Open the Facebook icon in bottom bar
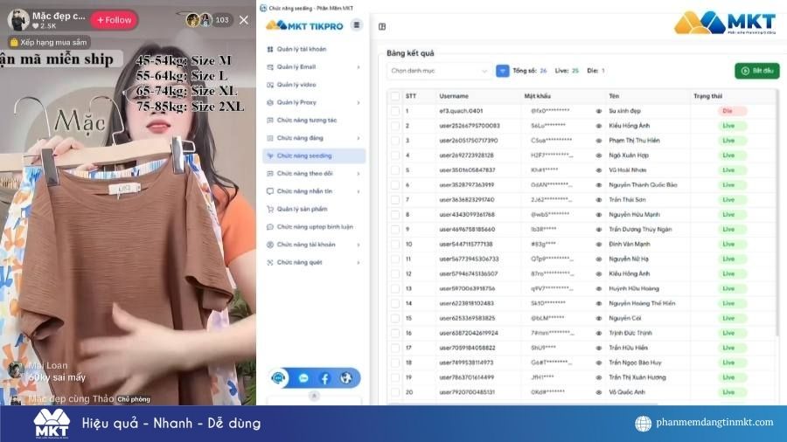 [324, 378]
